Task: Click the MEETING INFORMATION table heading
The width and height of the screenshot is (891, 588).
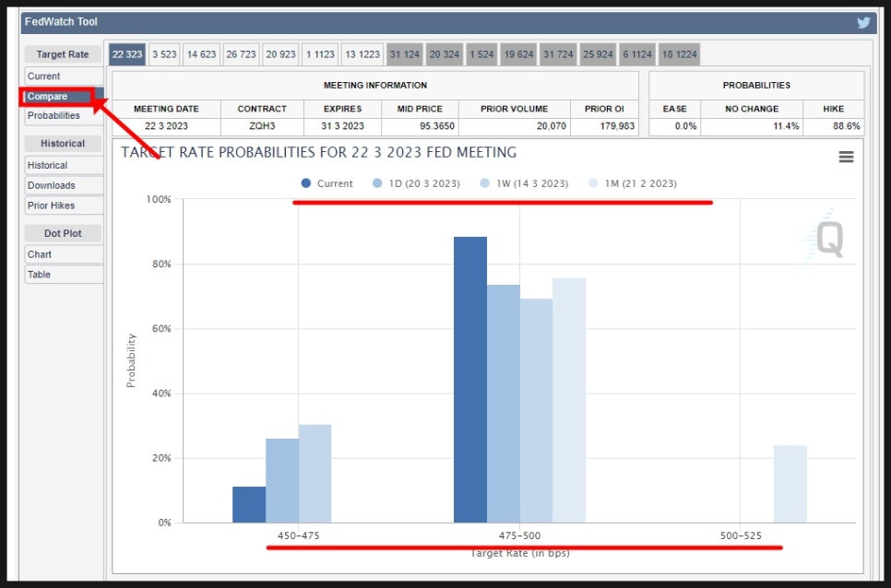Action: [x=375, y=86]
